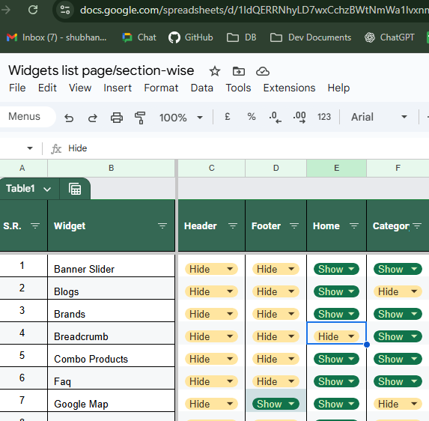The height and width of the screenshot is (421, 429).
Task: Open the Dev Documents bookmarks folder
Action: point(311,37)
